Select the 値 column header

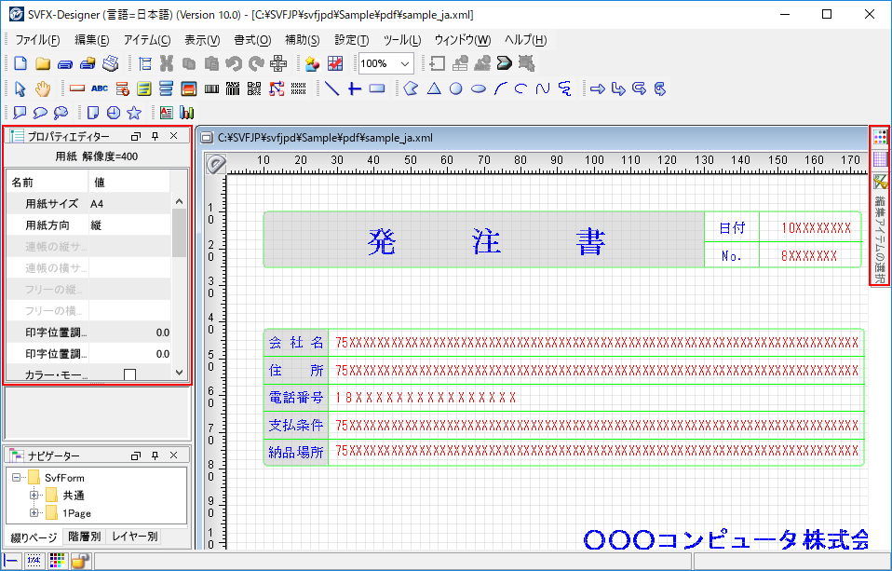[129, 183]
